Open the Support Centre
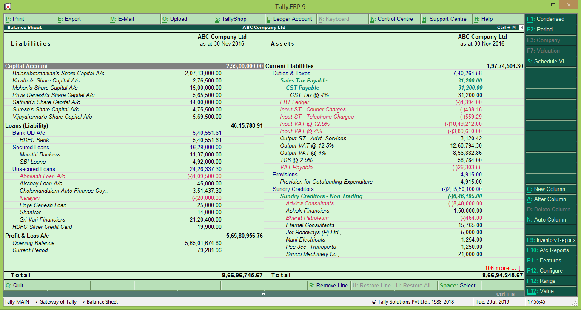The image size is (581, 310). (445, 19)
